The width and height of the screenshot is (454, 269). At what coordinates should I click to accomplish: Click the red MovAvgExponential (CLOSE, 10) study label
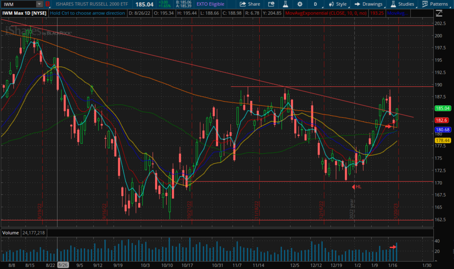[x=326, y=13]
